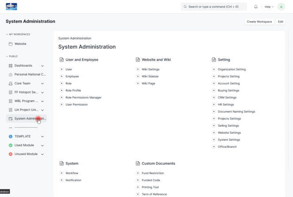Expand the UA Project Unit chevron

tap(42, 110)
